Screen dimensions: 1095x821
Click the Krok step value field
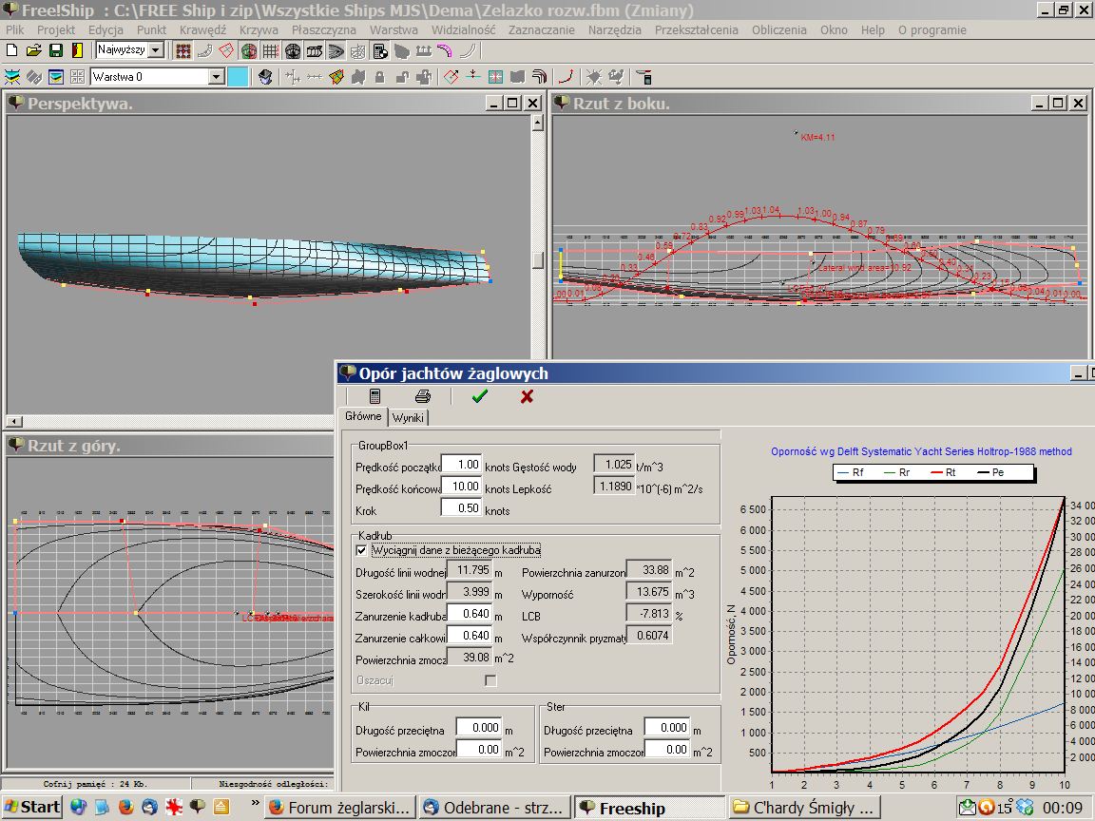461,508
